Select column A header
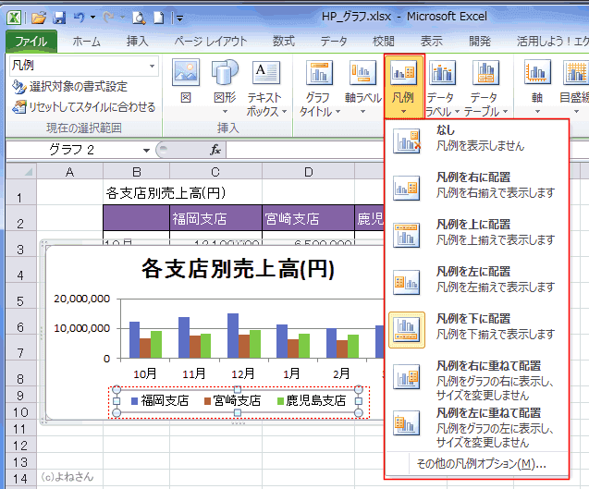 coord(69,172)
